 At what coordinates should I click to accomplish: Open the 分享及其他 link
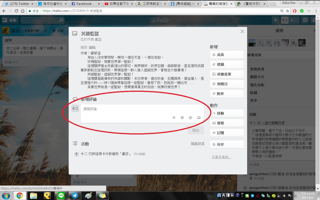[x=221, y=157]
